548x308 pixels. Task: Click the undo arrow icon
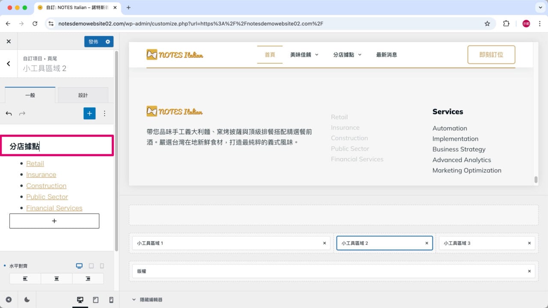click(x=9, y=113)
